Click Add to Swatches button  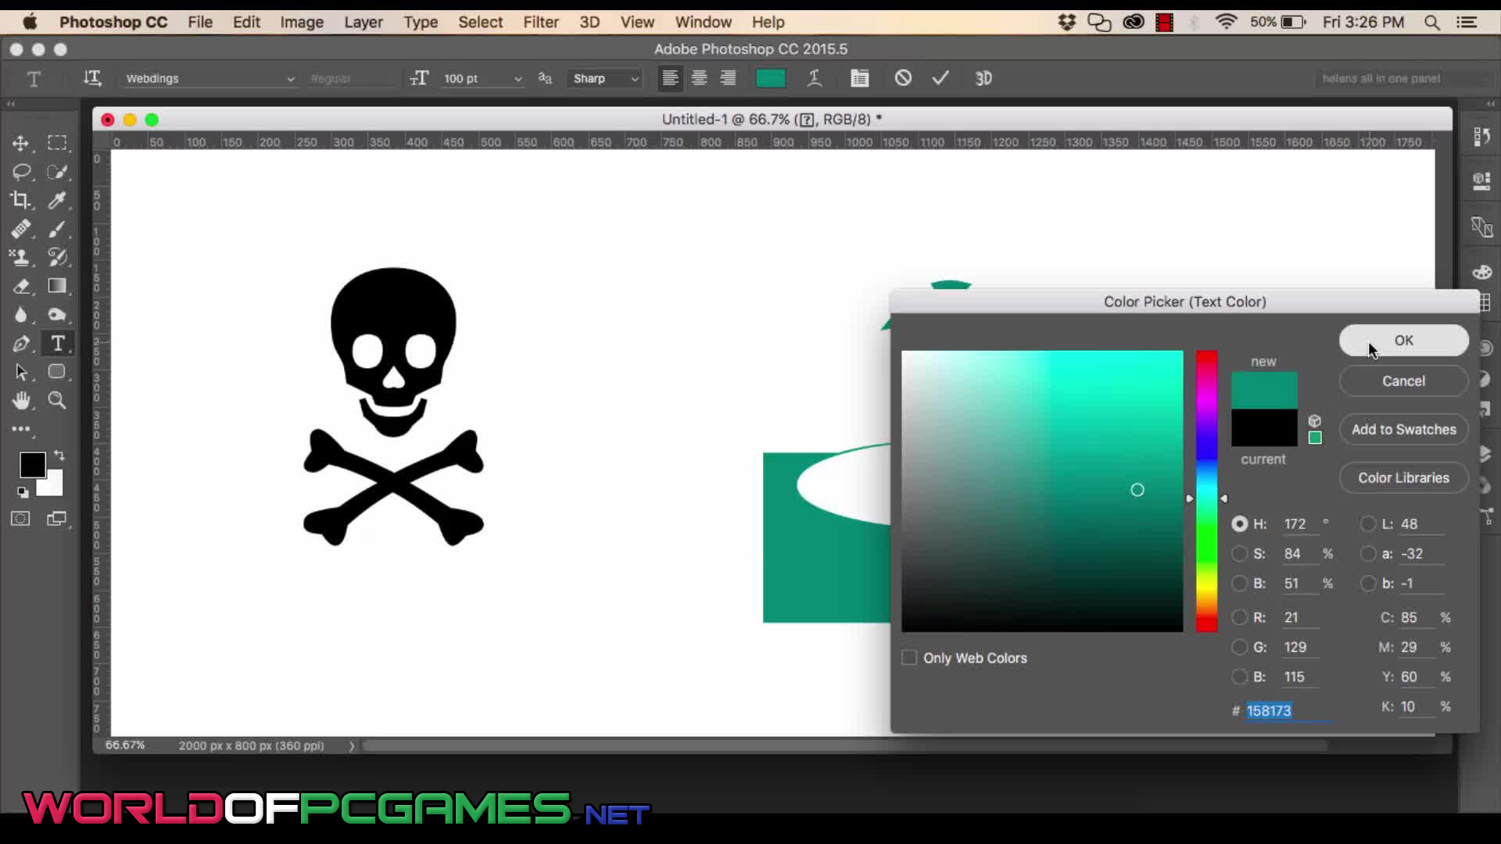click(x=1403, y=430)
